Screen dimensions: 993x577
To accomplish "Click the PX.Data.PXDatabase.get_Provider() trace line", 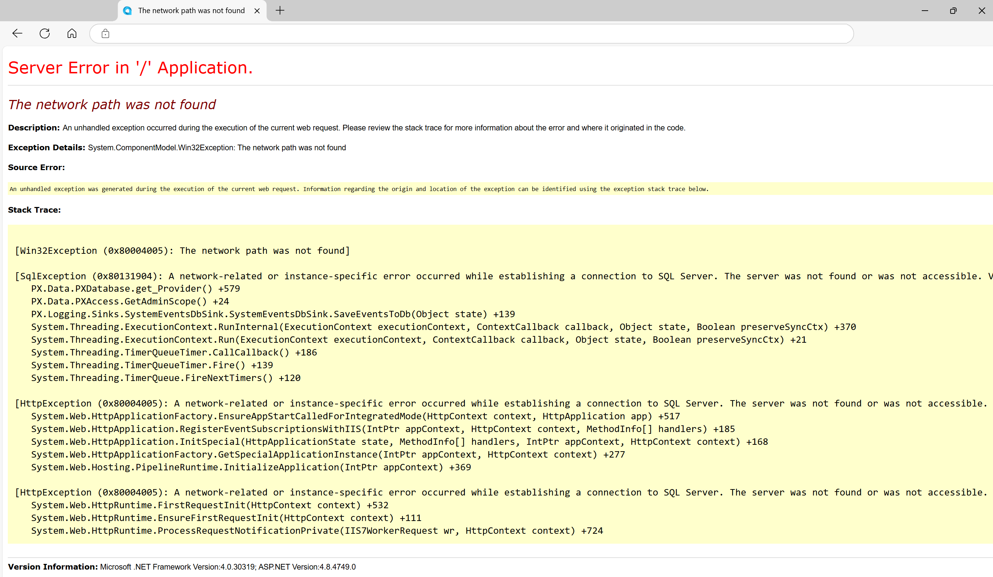I will (x=135, y=289).
